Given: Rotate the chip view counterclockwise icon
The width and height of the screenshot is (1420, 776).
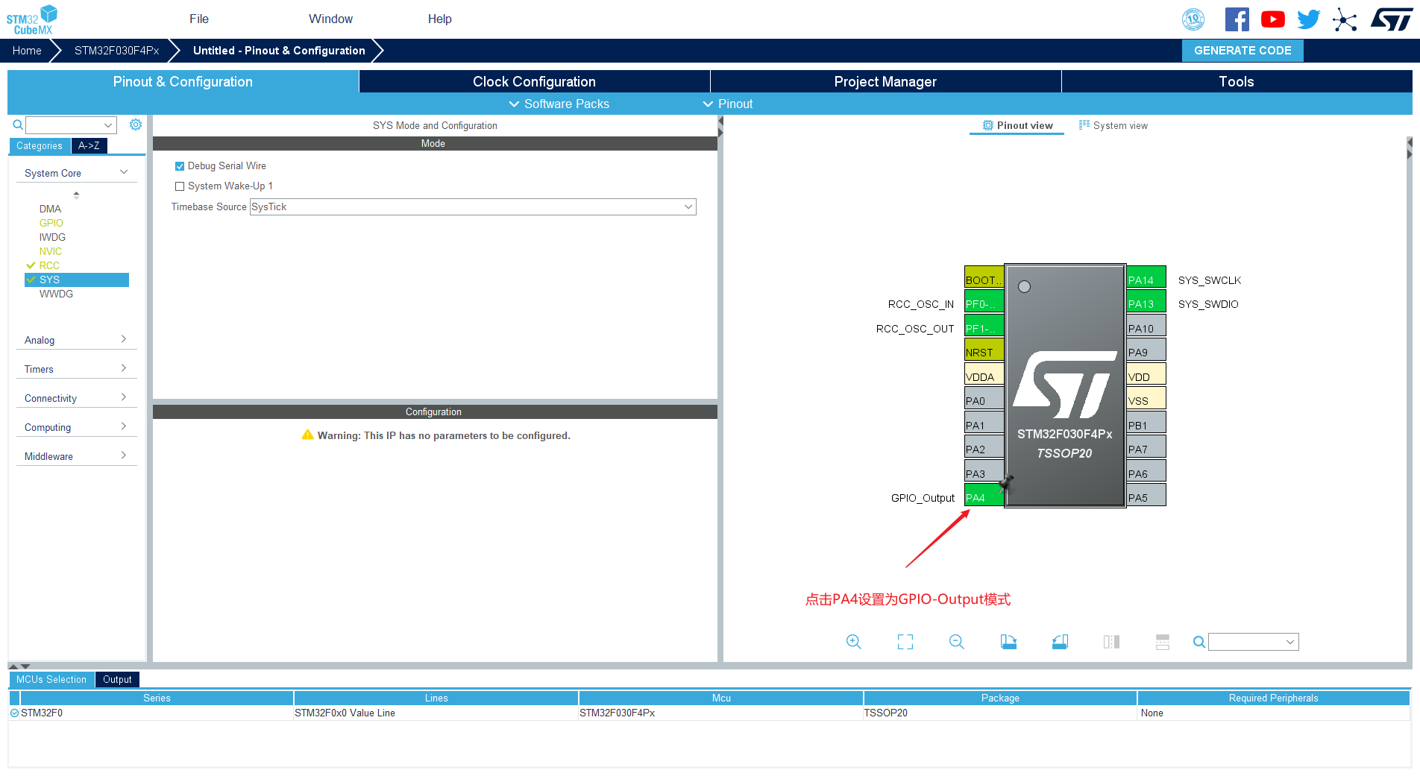Looking at the screenshot, I should (1060, 642).
